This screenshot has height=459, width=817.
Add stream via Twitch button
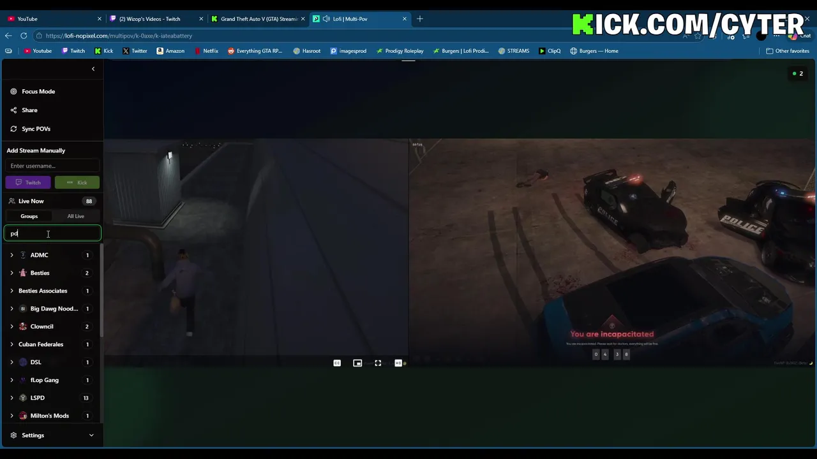pyautogui.click(x=28, y=182)
